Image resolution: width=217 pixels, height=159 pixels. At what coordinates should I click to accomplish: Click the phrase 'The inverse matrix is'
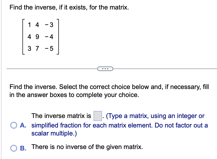pos(61,116)
